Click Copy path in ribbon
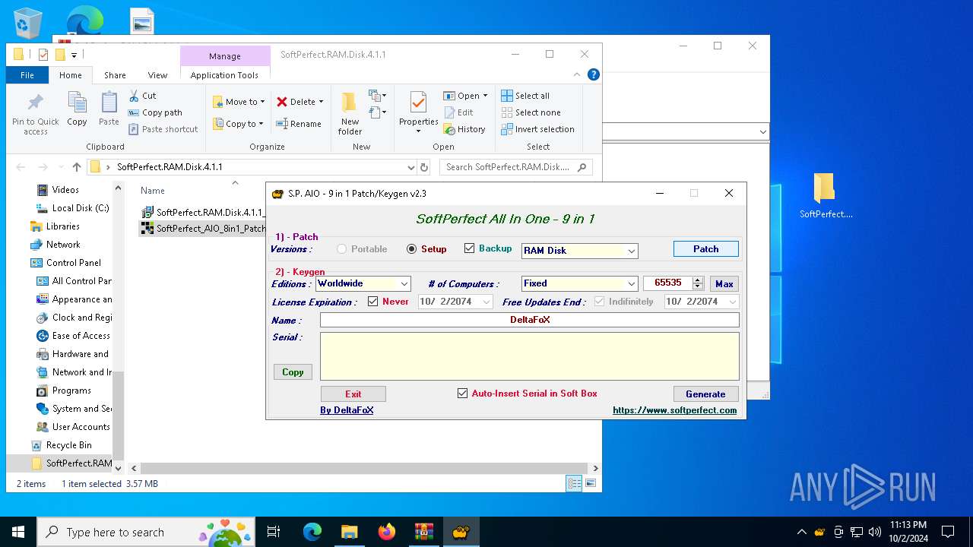Viewport: 973px width, 547px height. pyautogui.click(x=155, y=112)
